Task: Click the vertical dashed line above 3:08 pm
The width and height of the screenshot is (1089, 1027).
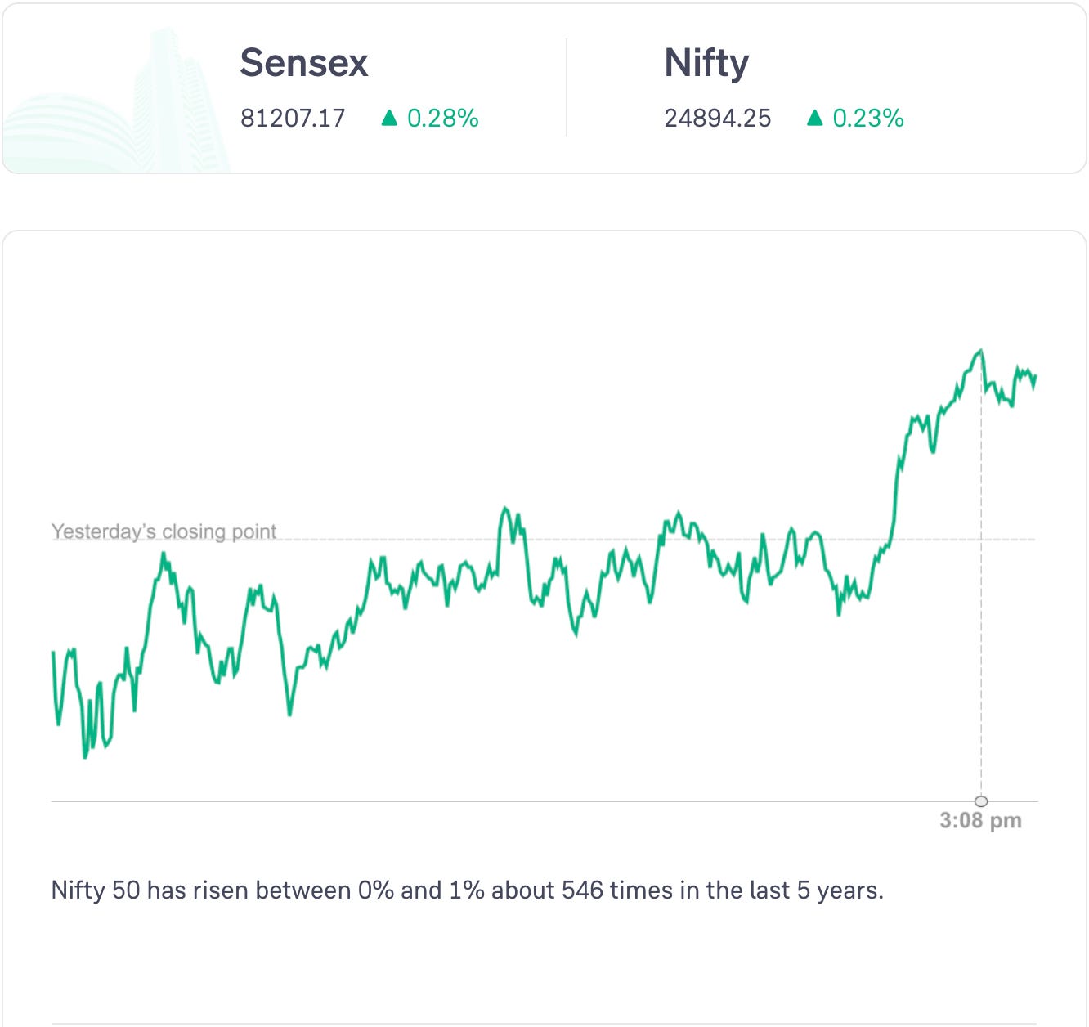Action: tap(981, 613)
